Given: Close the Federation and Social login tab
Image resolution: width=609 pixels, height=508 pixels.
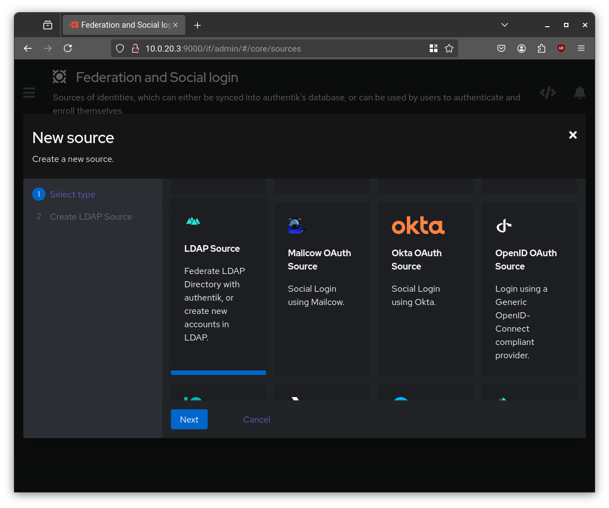Looking at the screenshot, I should coord(175,25).
